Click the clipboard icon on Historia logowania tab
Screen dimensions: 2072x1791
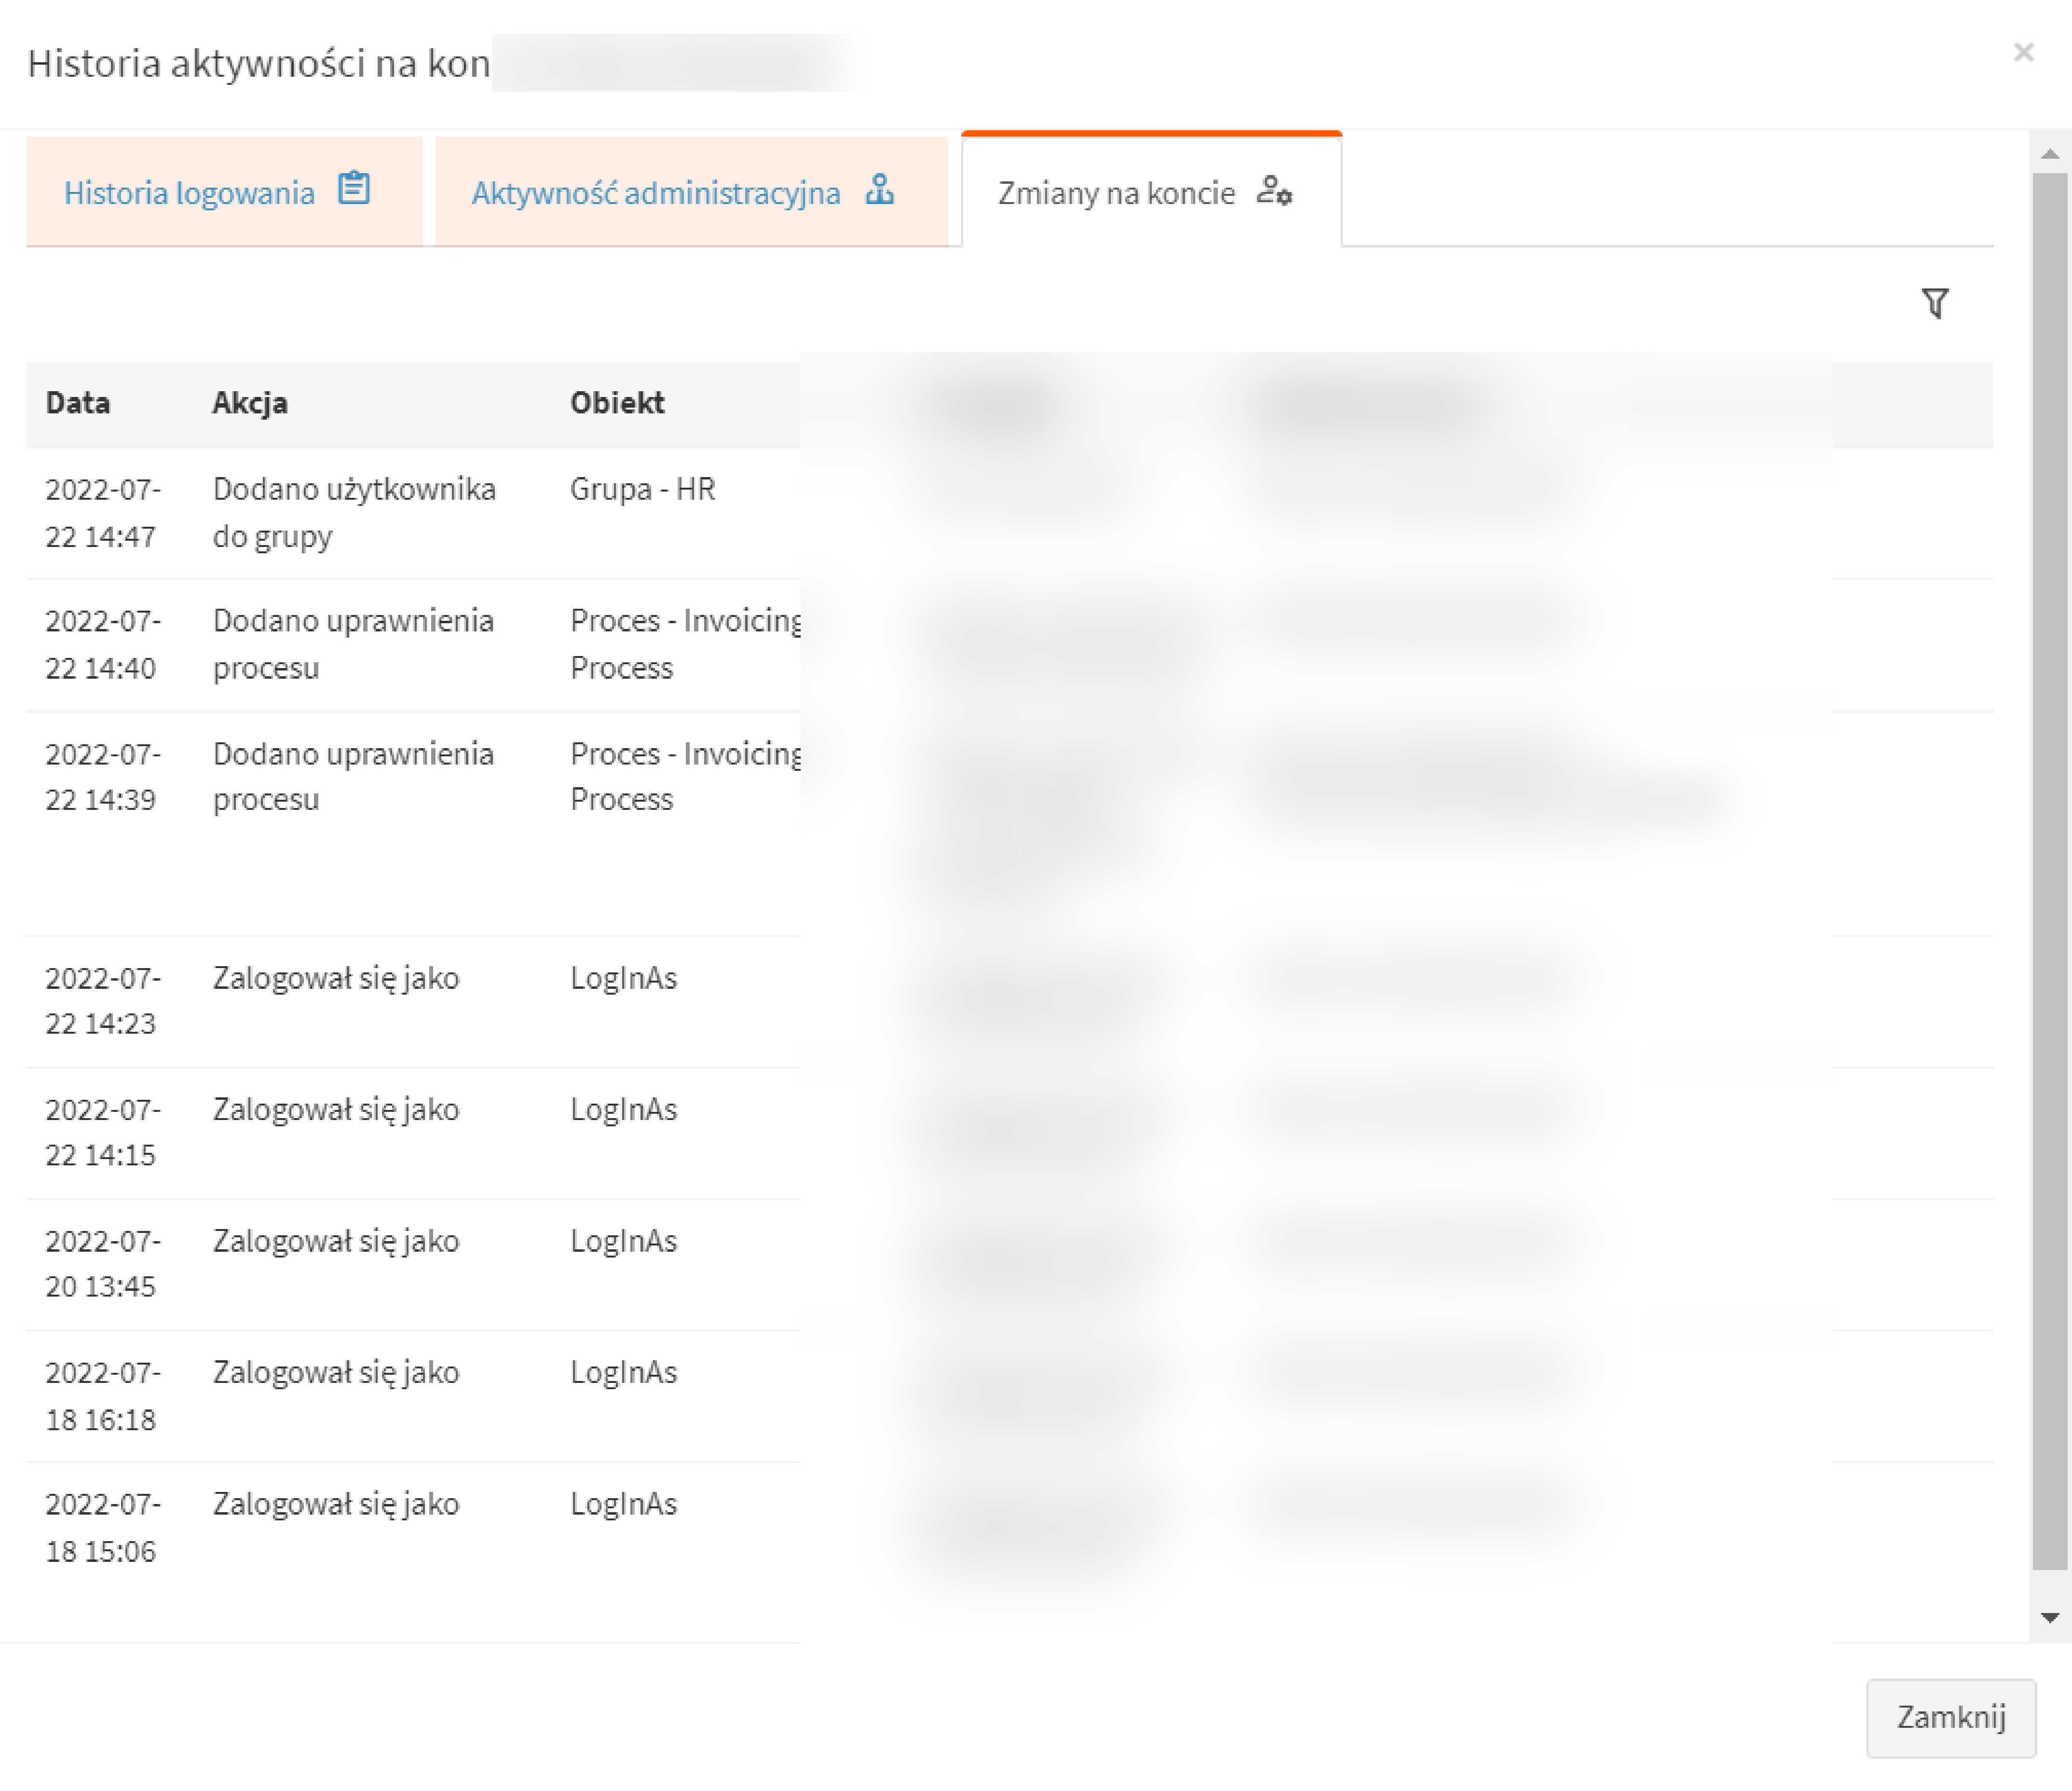pos(354,188)
